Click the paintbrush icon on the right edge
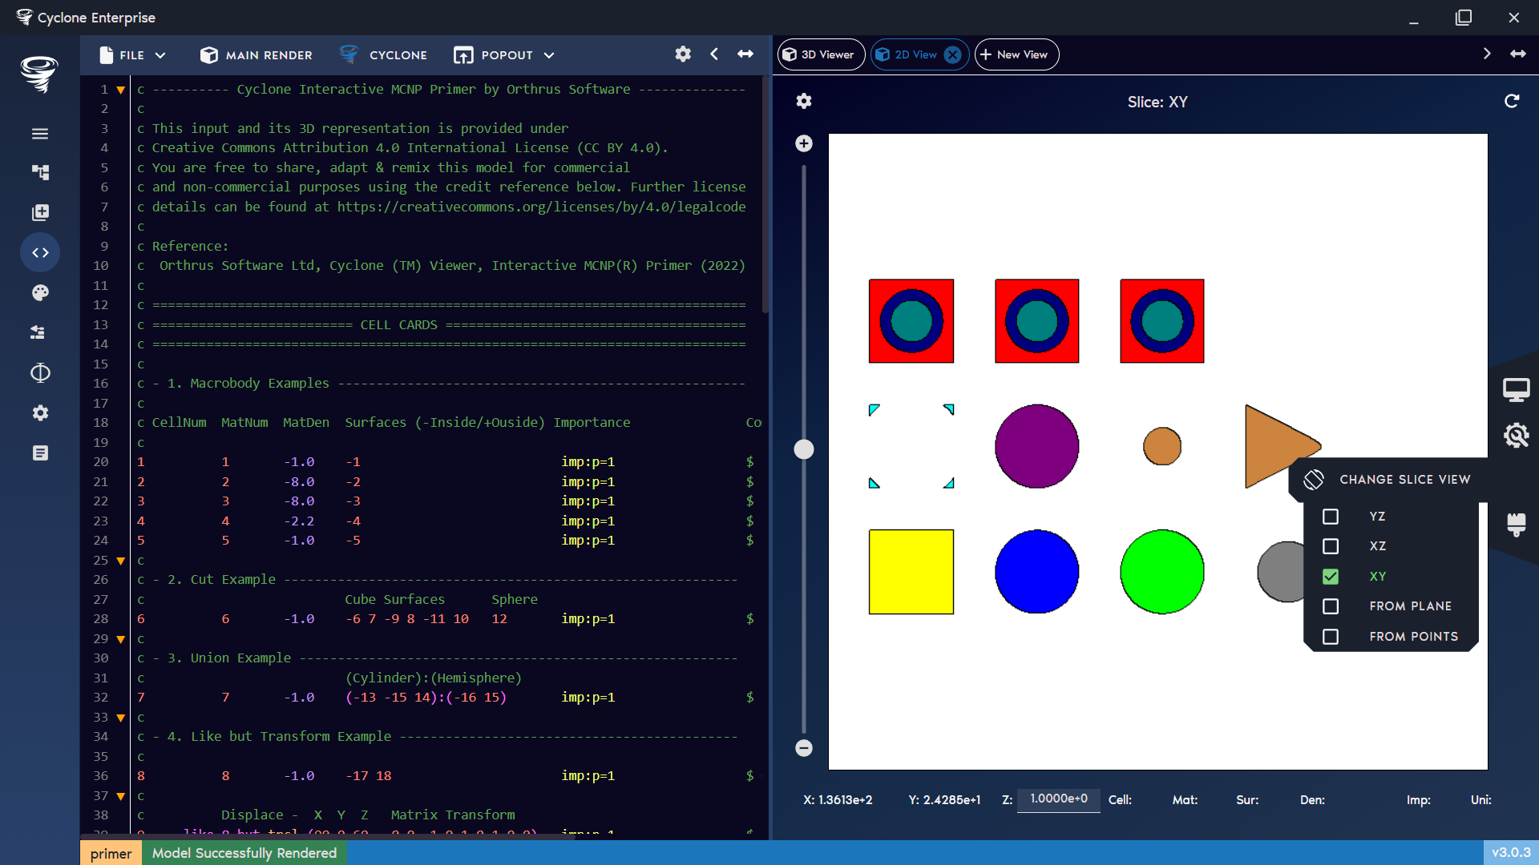The image size is (1539, 865). pos(1517,526)
